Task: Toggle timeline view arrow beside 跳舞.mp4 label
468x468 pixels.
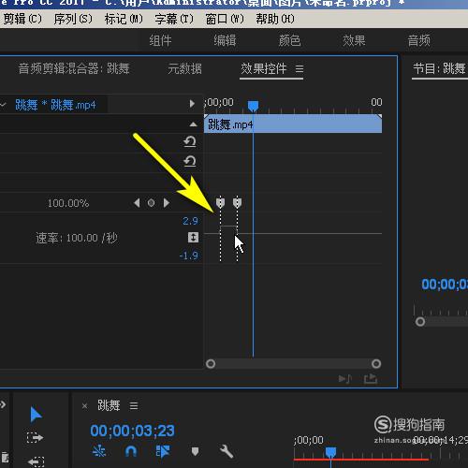Action: (192, 104)
